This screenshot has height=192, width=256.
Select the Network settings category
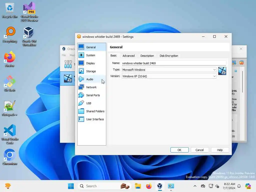pyautogui.click(x=91, y=87)
